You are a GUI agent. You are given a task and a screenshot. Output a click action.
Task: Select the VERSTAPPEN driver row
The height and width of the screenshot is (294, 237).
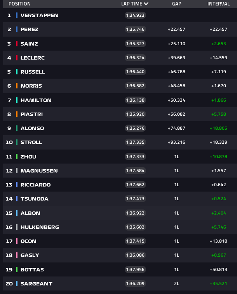click(120, 15)
